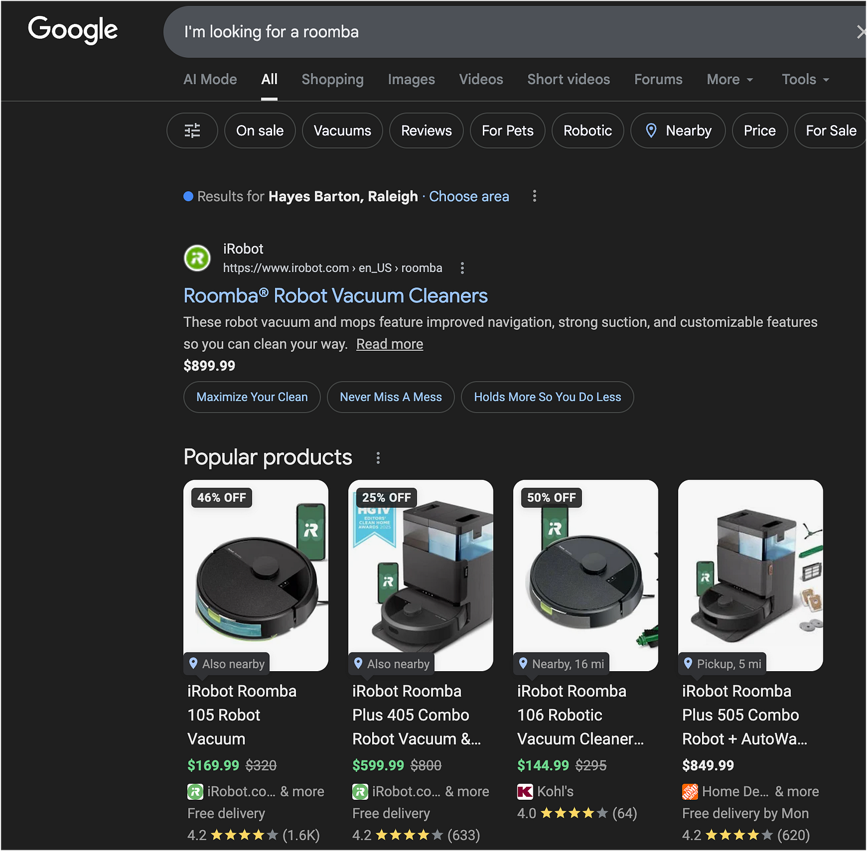Toggle the Nearby filter chip
Image resolution: width=867 pixels, height=851 pixels.
click(678, 130)
